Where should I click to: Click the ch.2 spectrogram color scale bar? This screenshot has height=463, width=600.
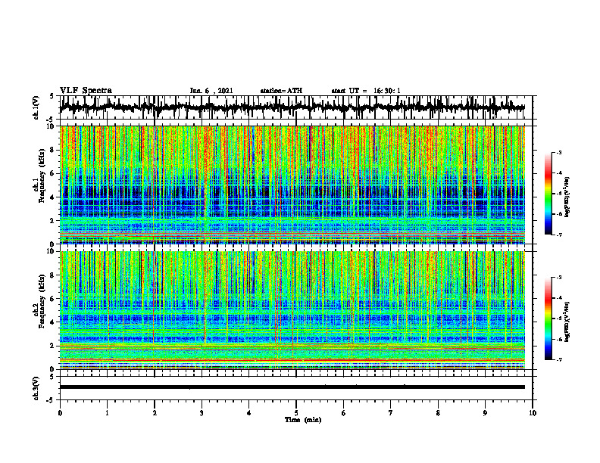[548, 319]
